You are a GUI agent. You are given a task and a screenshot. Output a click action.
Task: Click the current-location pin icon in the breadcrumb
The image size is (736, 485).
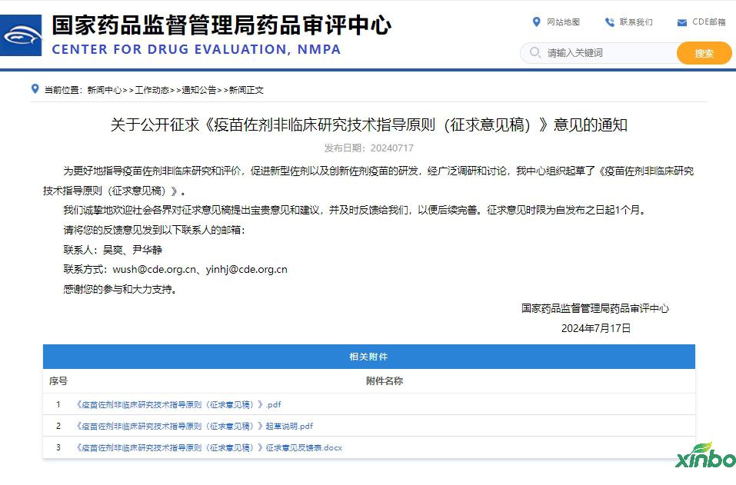pos(35,88)
